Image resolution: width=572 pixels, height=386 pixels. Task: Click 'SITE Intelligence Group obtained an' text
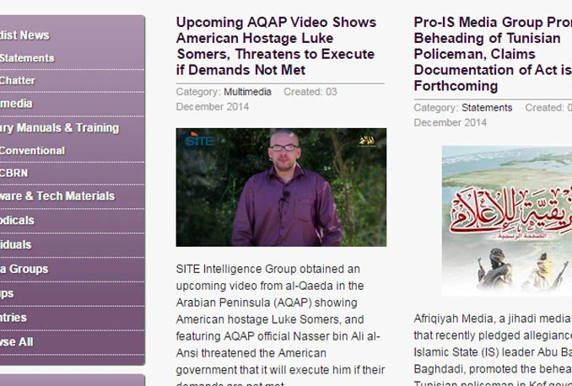coord(267,269)
